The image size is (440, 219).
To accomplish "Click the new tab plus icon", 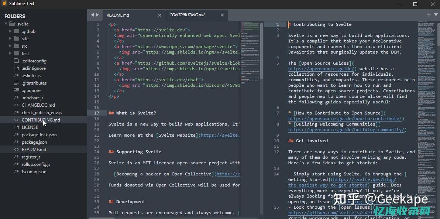I will tap(429, 15).
